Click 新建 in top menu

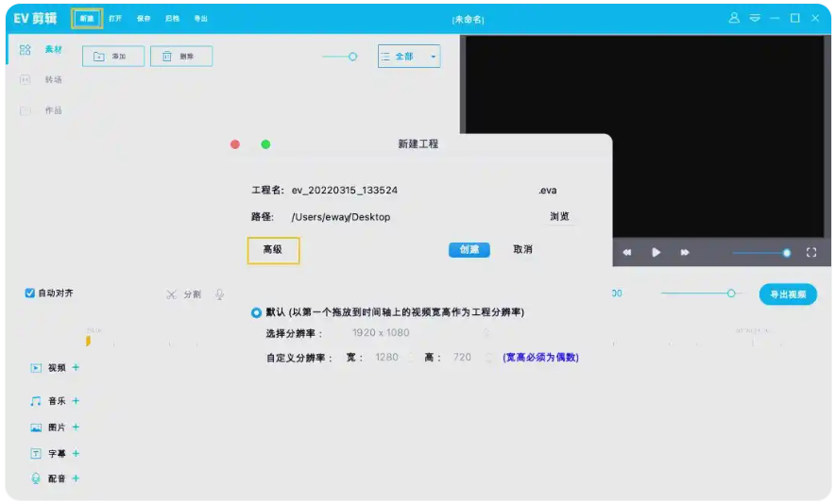pos(87,19)
